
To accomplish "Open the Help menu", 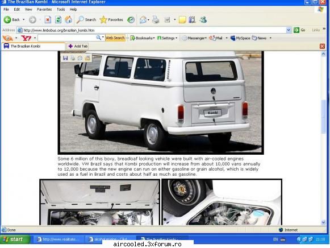I will point(73,10).
